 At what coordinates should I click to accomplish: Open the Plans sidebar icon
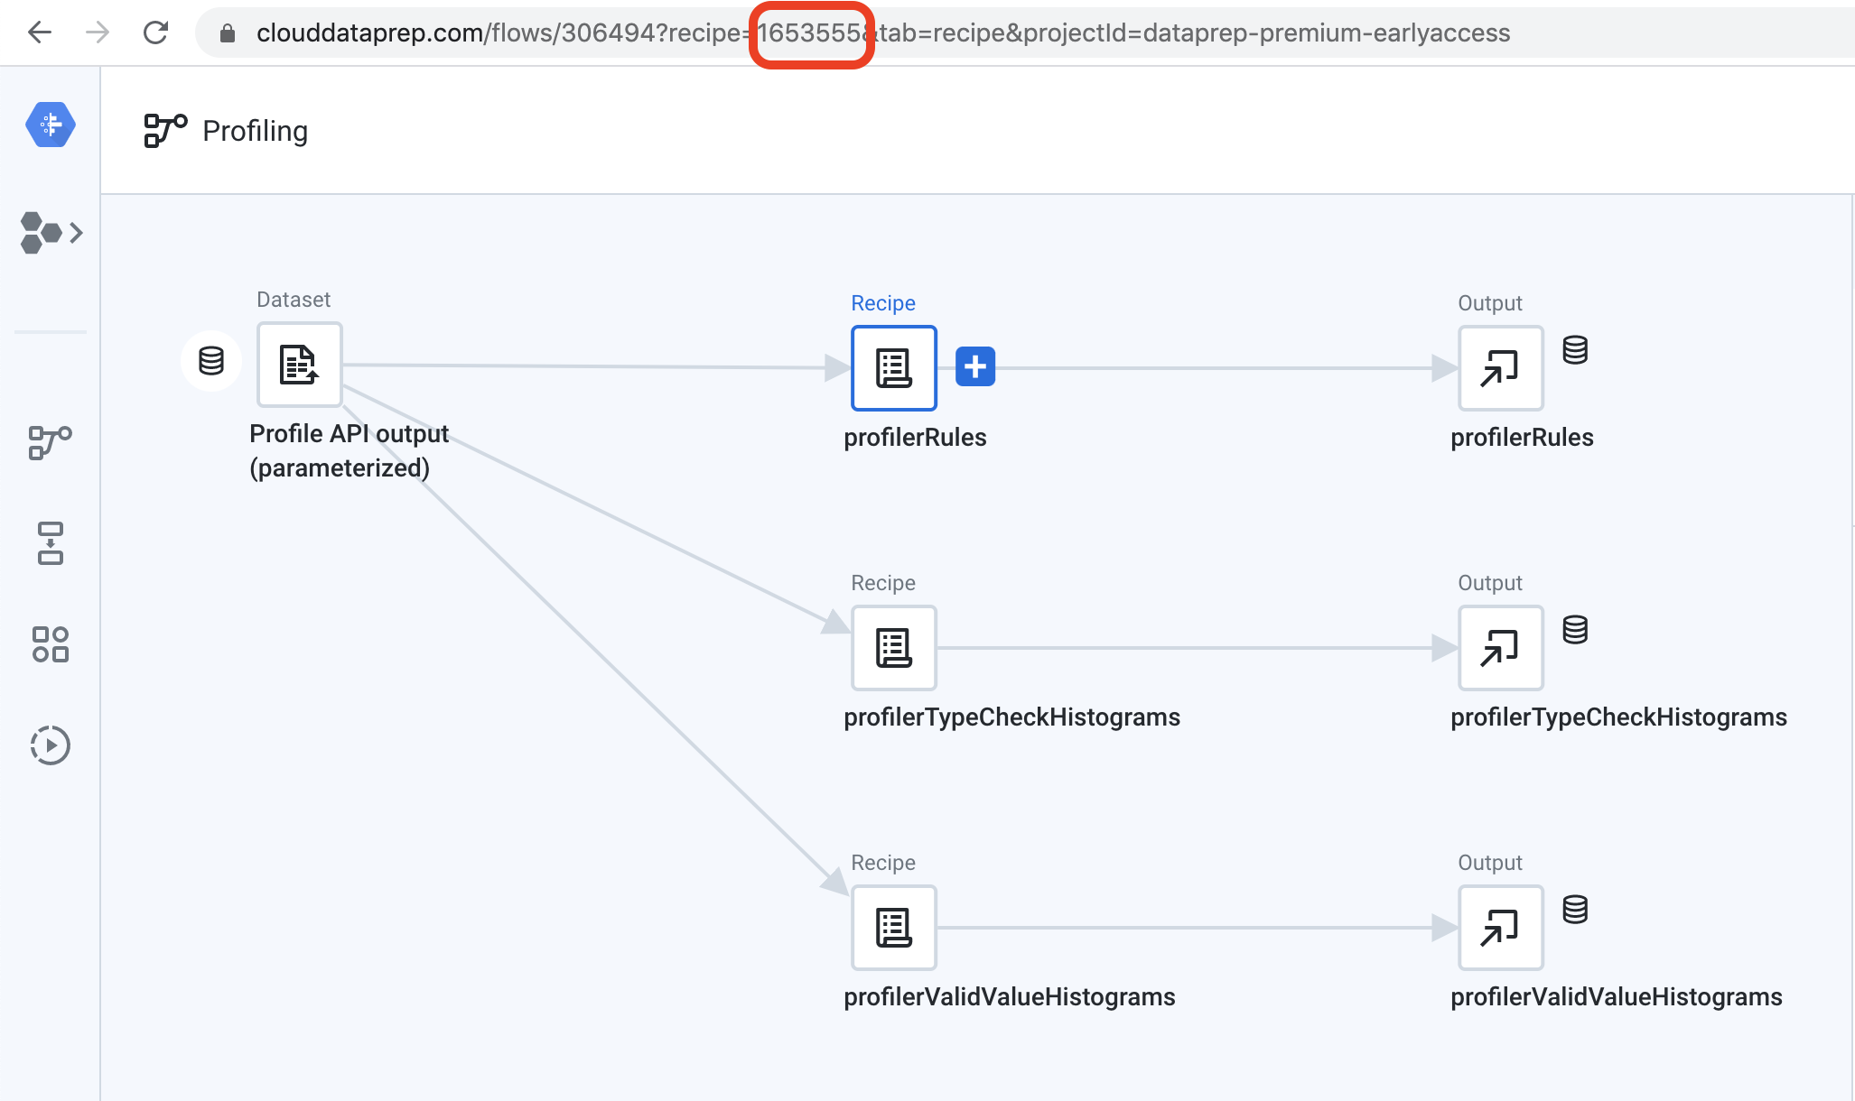(x=51, y=543)
